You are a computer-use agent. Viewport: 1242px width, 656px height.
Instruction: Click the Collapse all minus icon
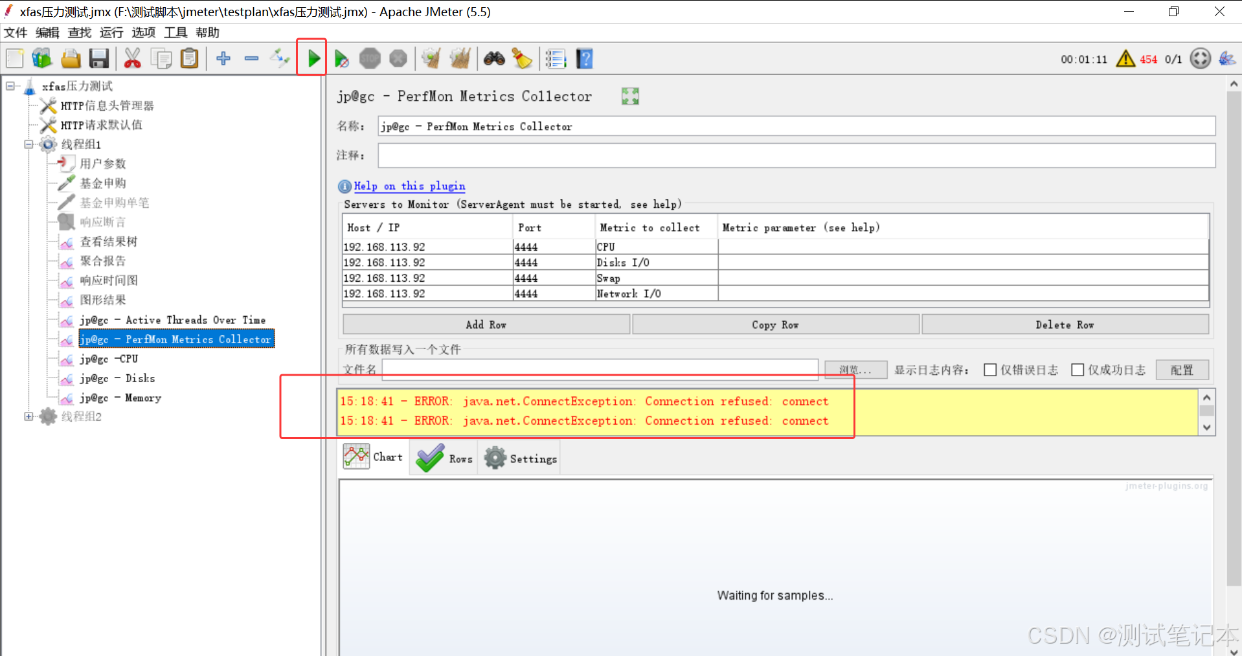click(x=252, y=58)
